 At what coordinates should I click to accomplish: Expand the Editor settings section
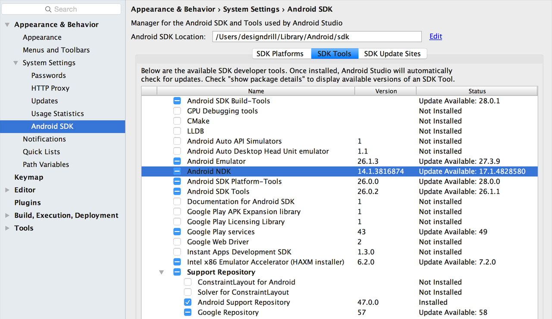(x=7, y=190)
